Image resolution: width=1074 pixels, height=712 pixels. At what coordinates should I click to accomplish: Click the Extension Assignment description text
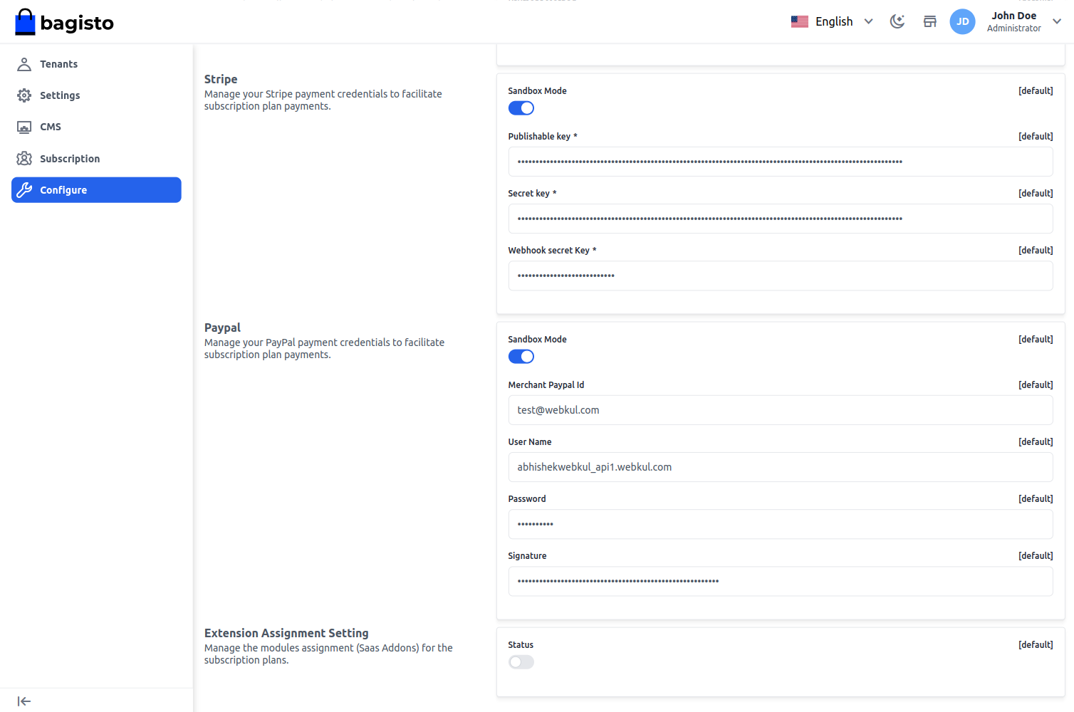[328, 654]
